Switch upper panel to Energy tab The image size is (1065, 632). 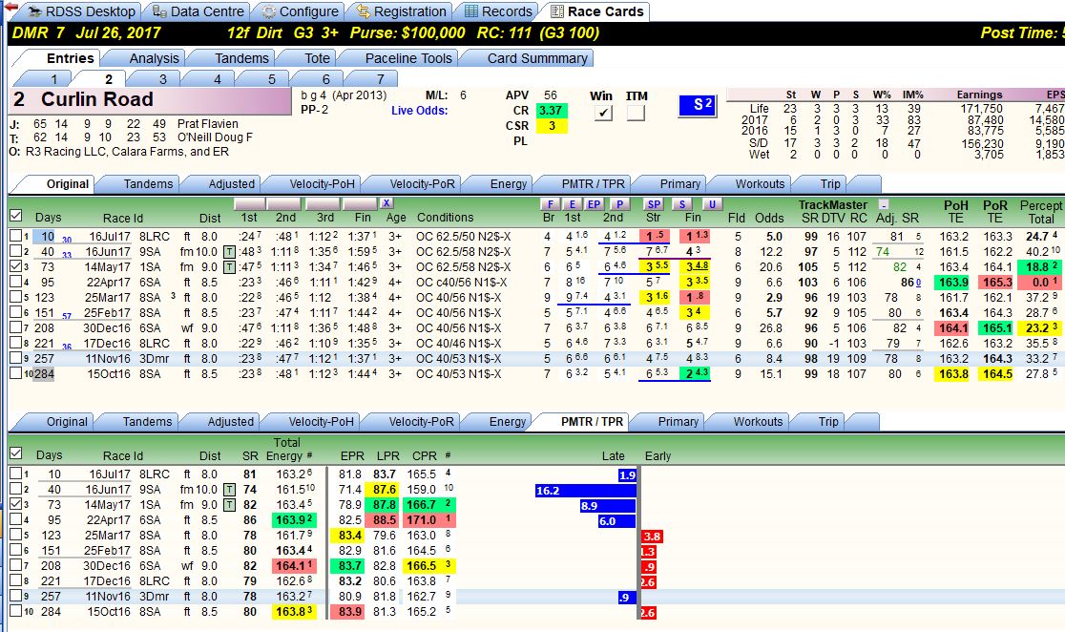[x=508, y=183]
